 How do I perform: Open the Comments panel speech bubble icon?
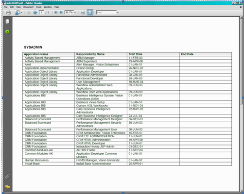coord(7,187)
